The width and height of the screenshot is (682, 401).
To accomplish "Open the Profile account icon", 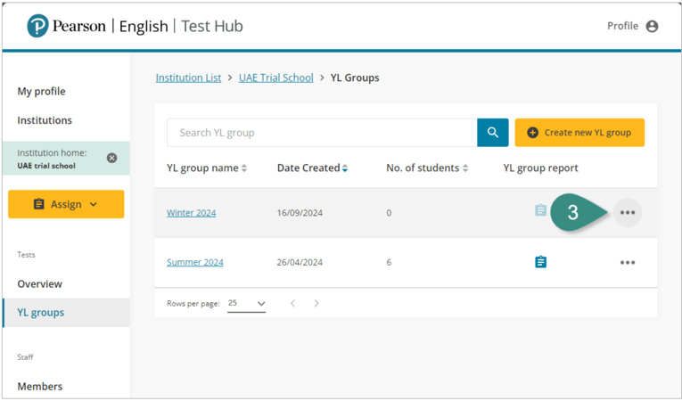I will pyautogui.click(x=652, y=27).
